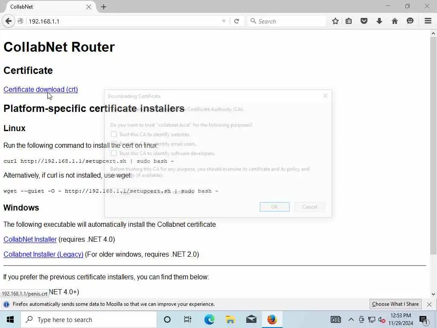Click the curl setupcert.sh command text
Image resolution: width=437 pixels, height=328 pixels.
[x=89, y=161]
